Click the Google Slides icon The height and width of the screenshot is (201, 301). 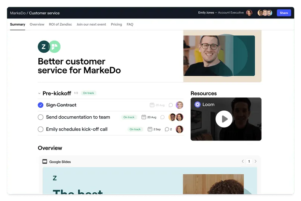pos(45,161)
